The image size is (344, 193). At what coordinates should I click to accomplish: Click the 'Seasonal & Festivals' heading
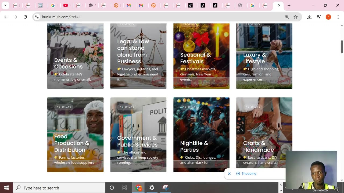(196, 58)
